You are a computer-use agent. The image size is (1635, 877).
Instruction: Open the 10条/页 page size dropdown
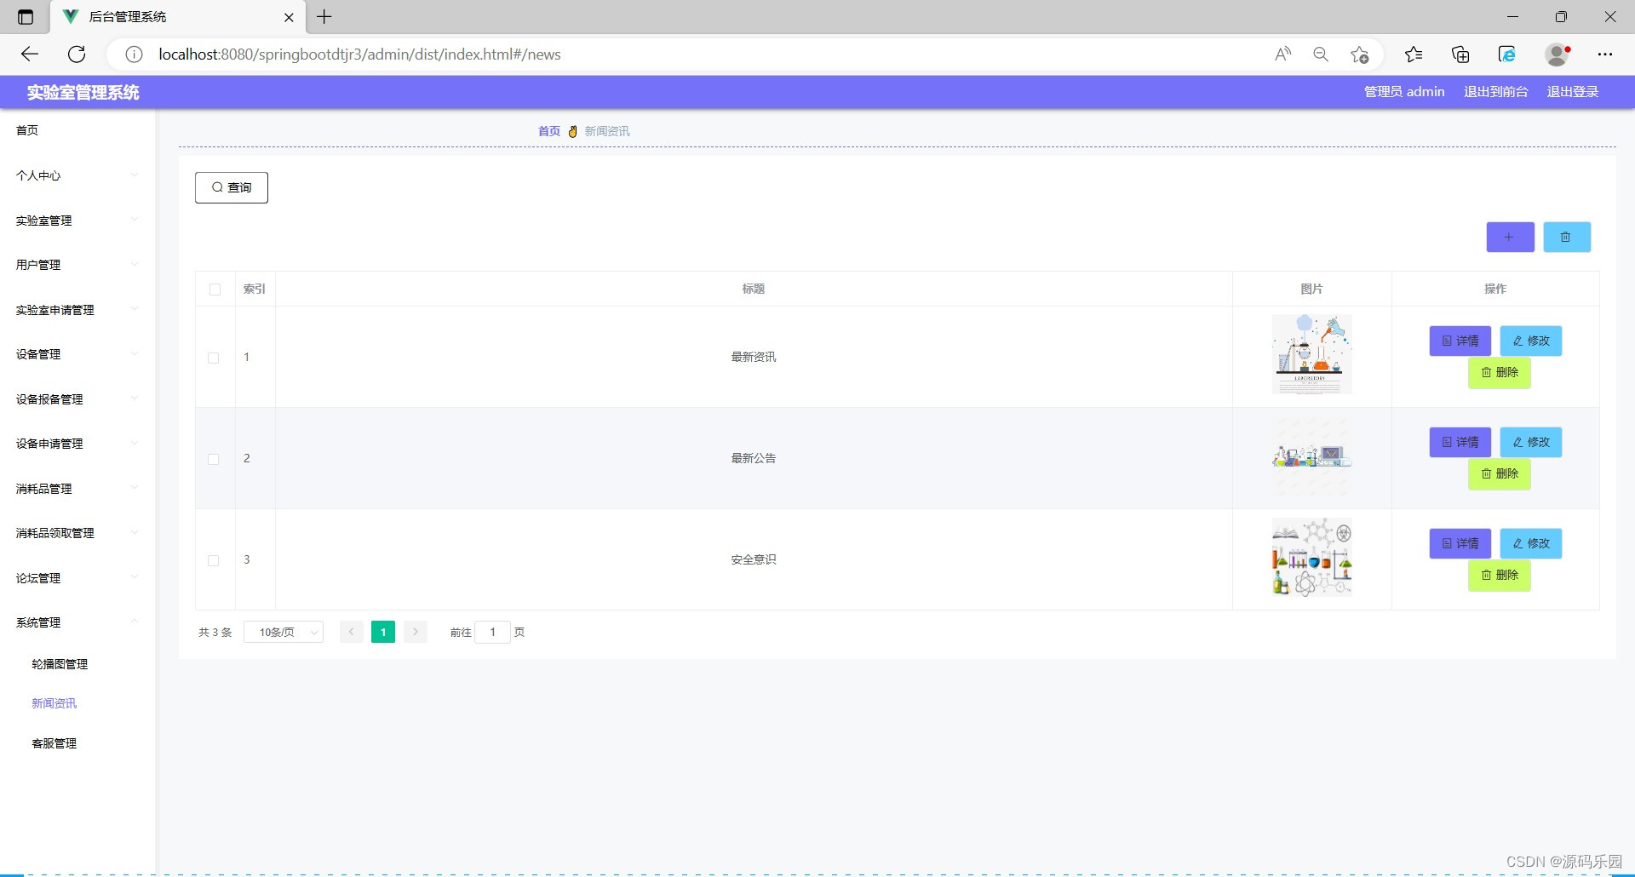284,632
